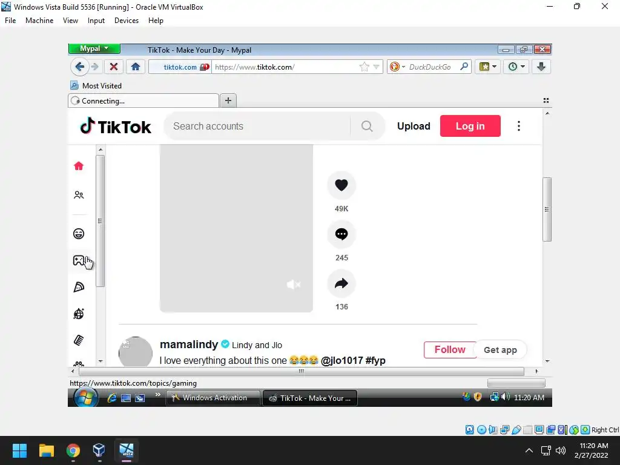Click the tiktok.com site identity badge
620x465 pixels.
coord(180,67)
